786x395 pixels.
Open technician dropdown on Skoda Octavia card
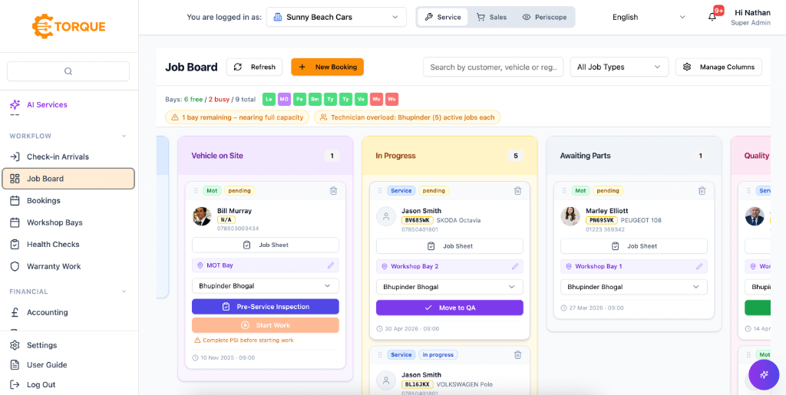point(450,287)
